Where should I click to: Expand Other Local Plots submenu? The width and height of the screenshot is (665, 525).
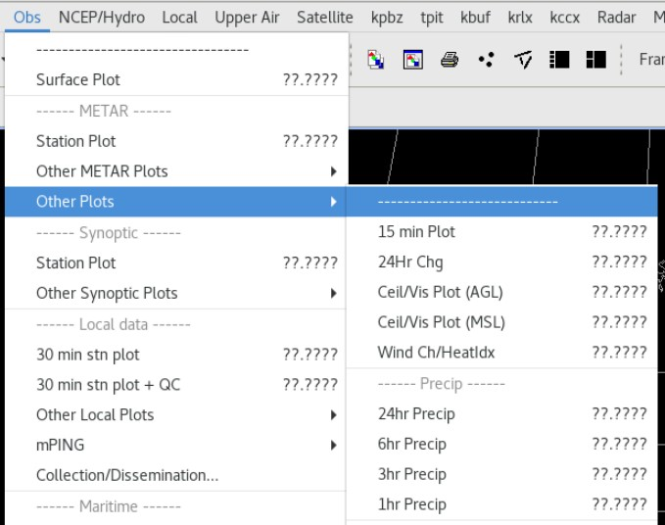[x=176, y=414]
